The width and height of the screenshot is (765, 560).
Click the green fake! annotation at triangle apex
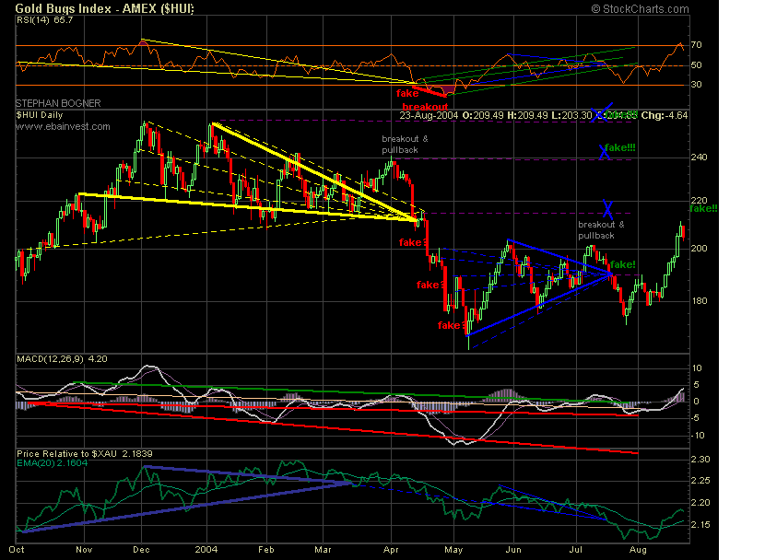coord(622,264)
